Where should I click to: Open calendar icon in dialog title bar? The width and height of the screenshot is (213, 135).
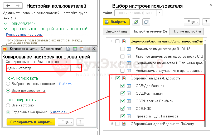pos(81,49)
